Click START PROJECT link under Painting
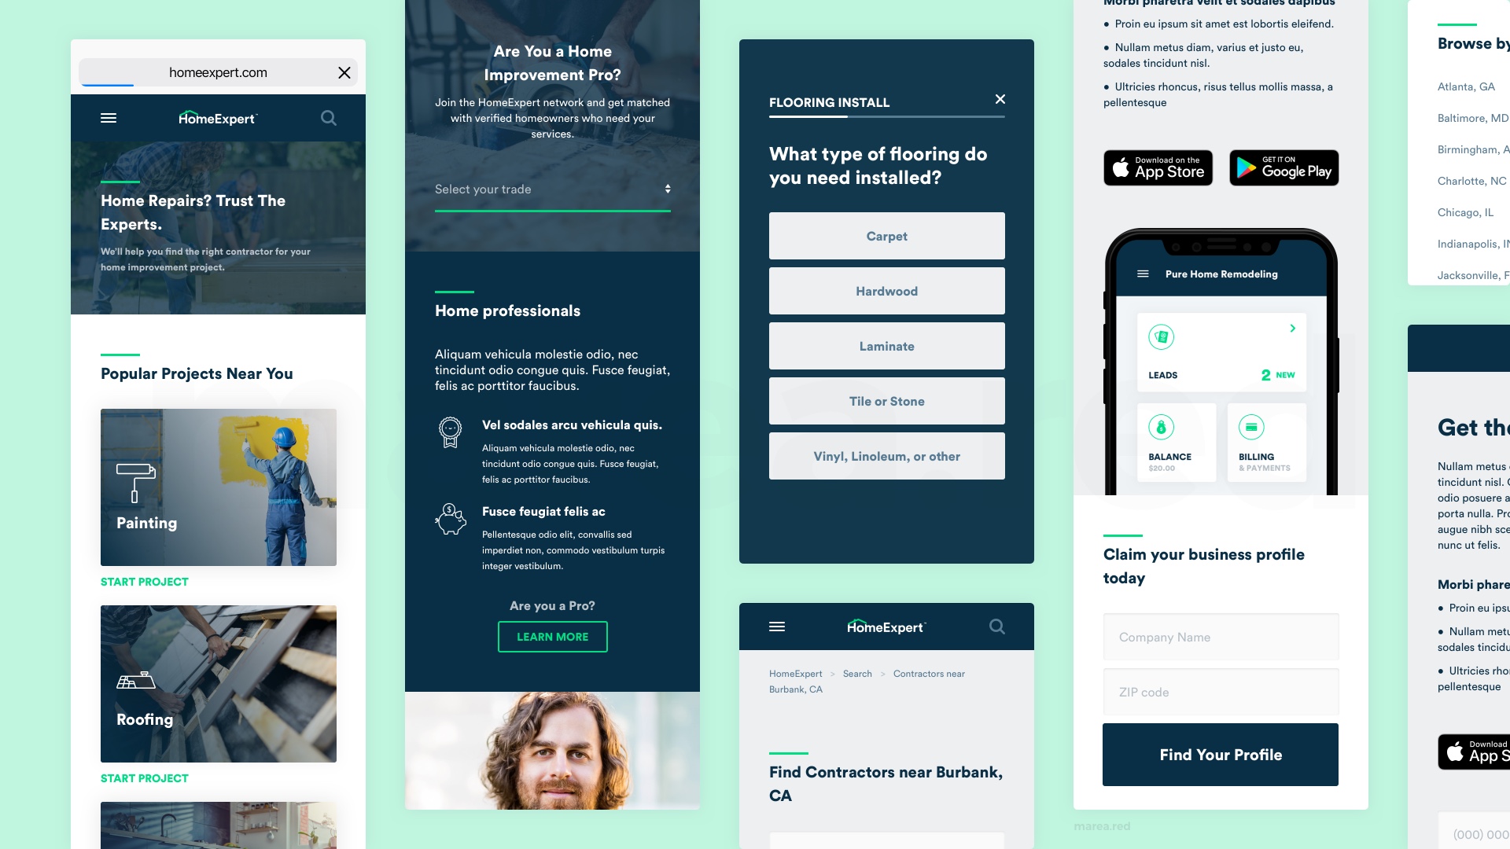The image size is (1510, 849). point(144,582)
